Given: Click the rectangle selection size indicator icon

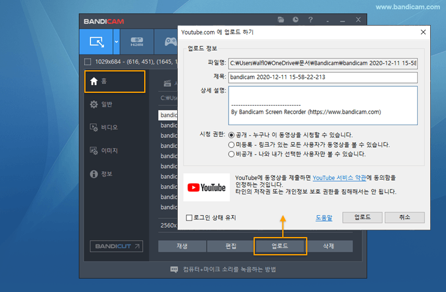Looking at the screenshot, I should click(87, 62).
